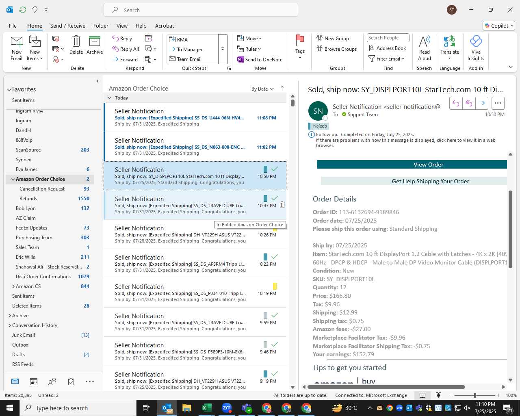Delete the 10:47 PM message via trash icon
This screenshot has height=416, width=520.
click(x=282, y=205)
